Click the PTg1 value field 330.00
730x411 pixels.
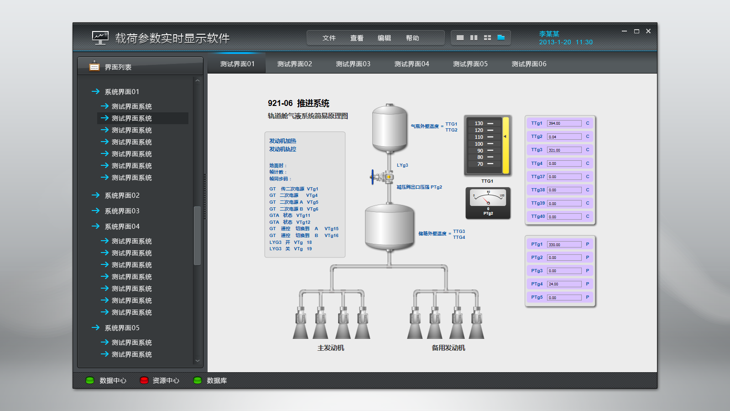point(564,244)
